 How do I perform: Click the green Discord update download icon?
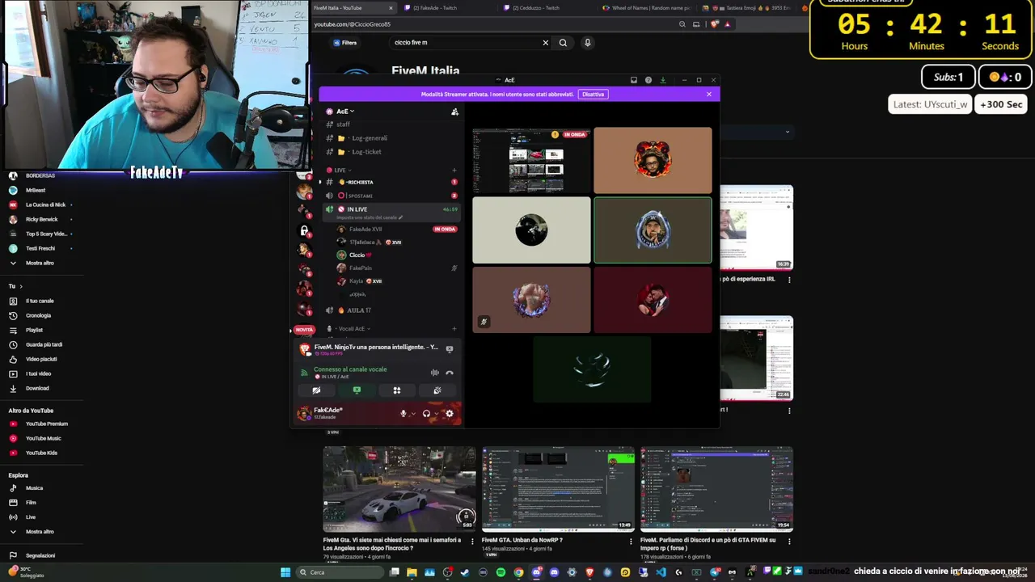[x=663, y=80]
